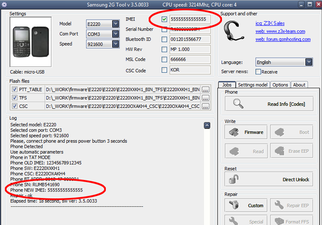This screenshot has width=322, height=225.
Task: Click the Read Info [Codes] button label
Action: 286,104
